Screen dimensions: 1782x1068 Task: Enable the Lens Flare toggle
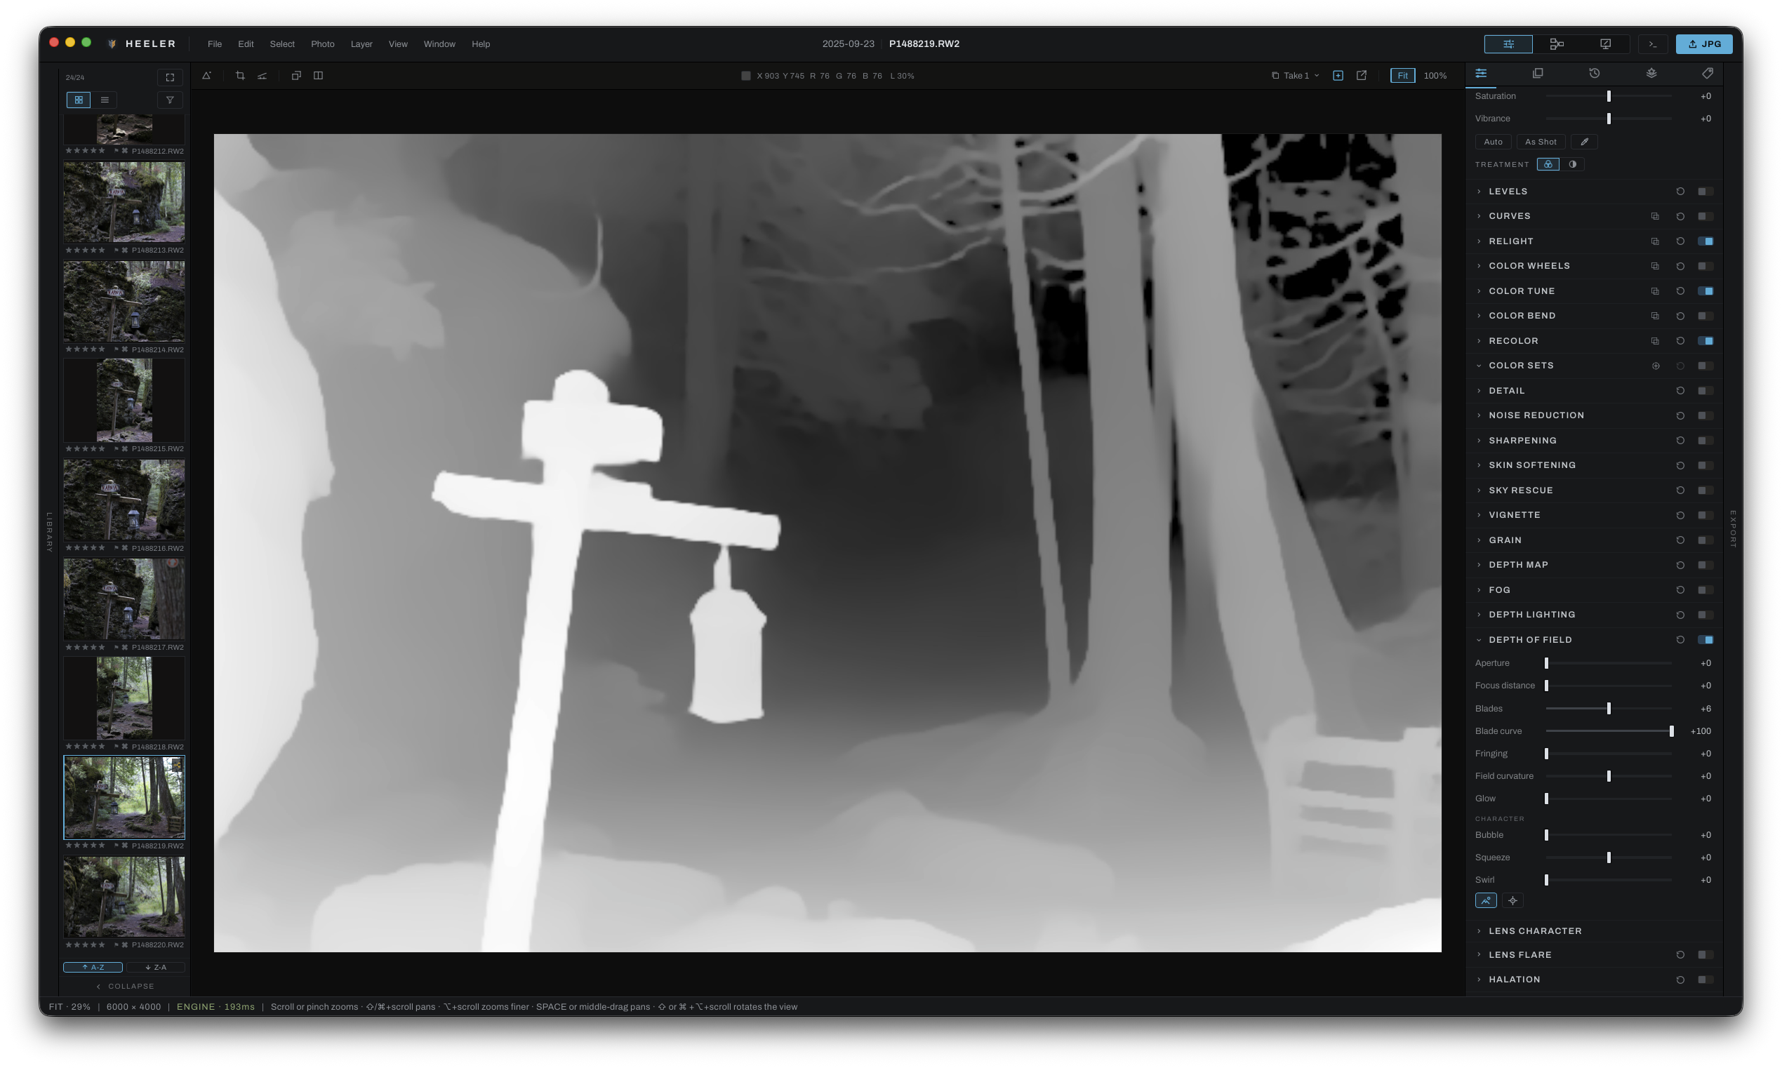[1705, 954]
